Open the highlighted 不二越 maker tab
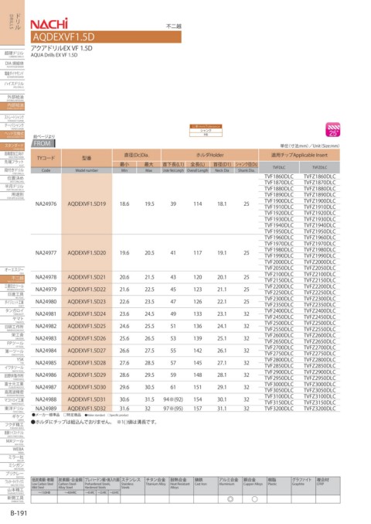The height and width of the screenshot is (524, 371). [12, 279]
